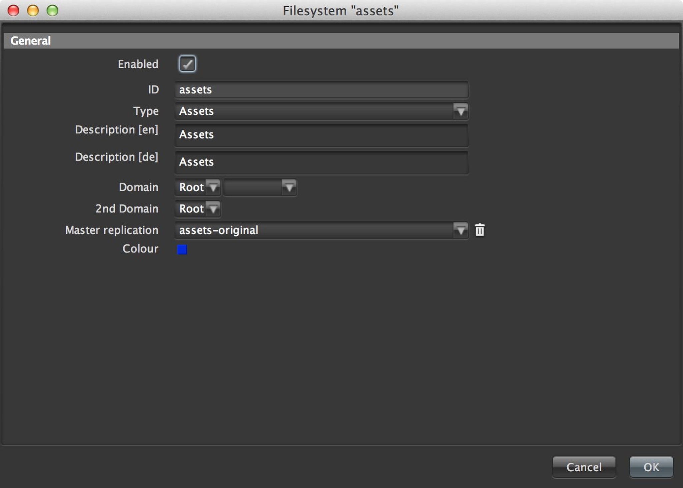Close the window with red button

[14, 11]
